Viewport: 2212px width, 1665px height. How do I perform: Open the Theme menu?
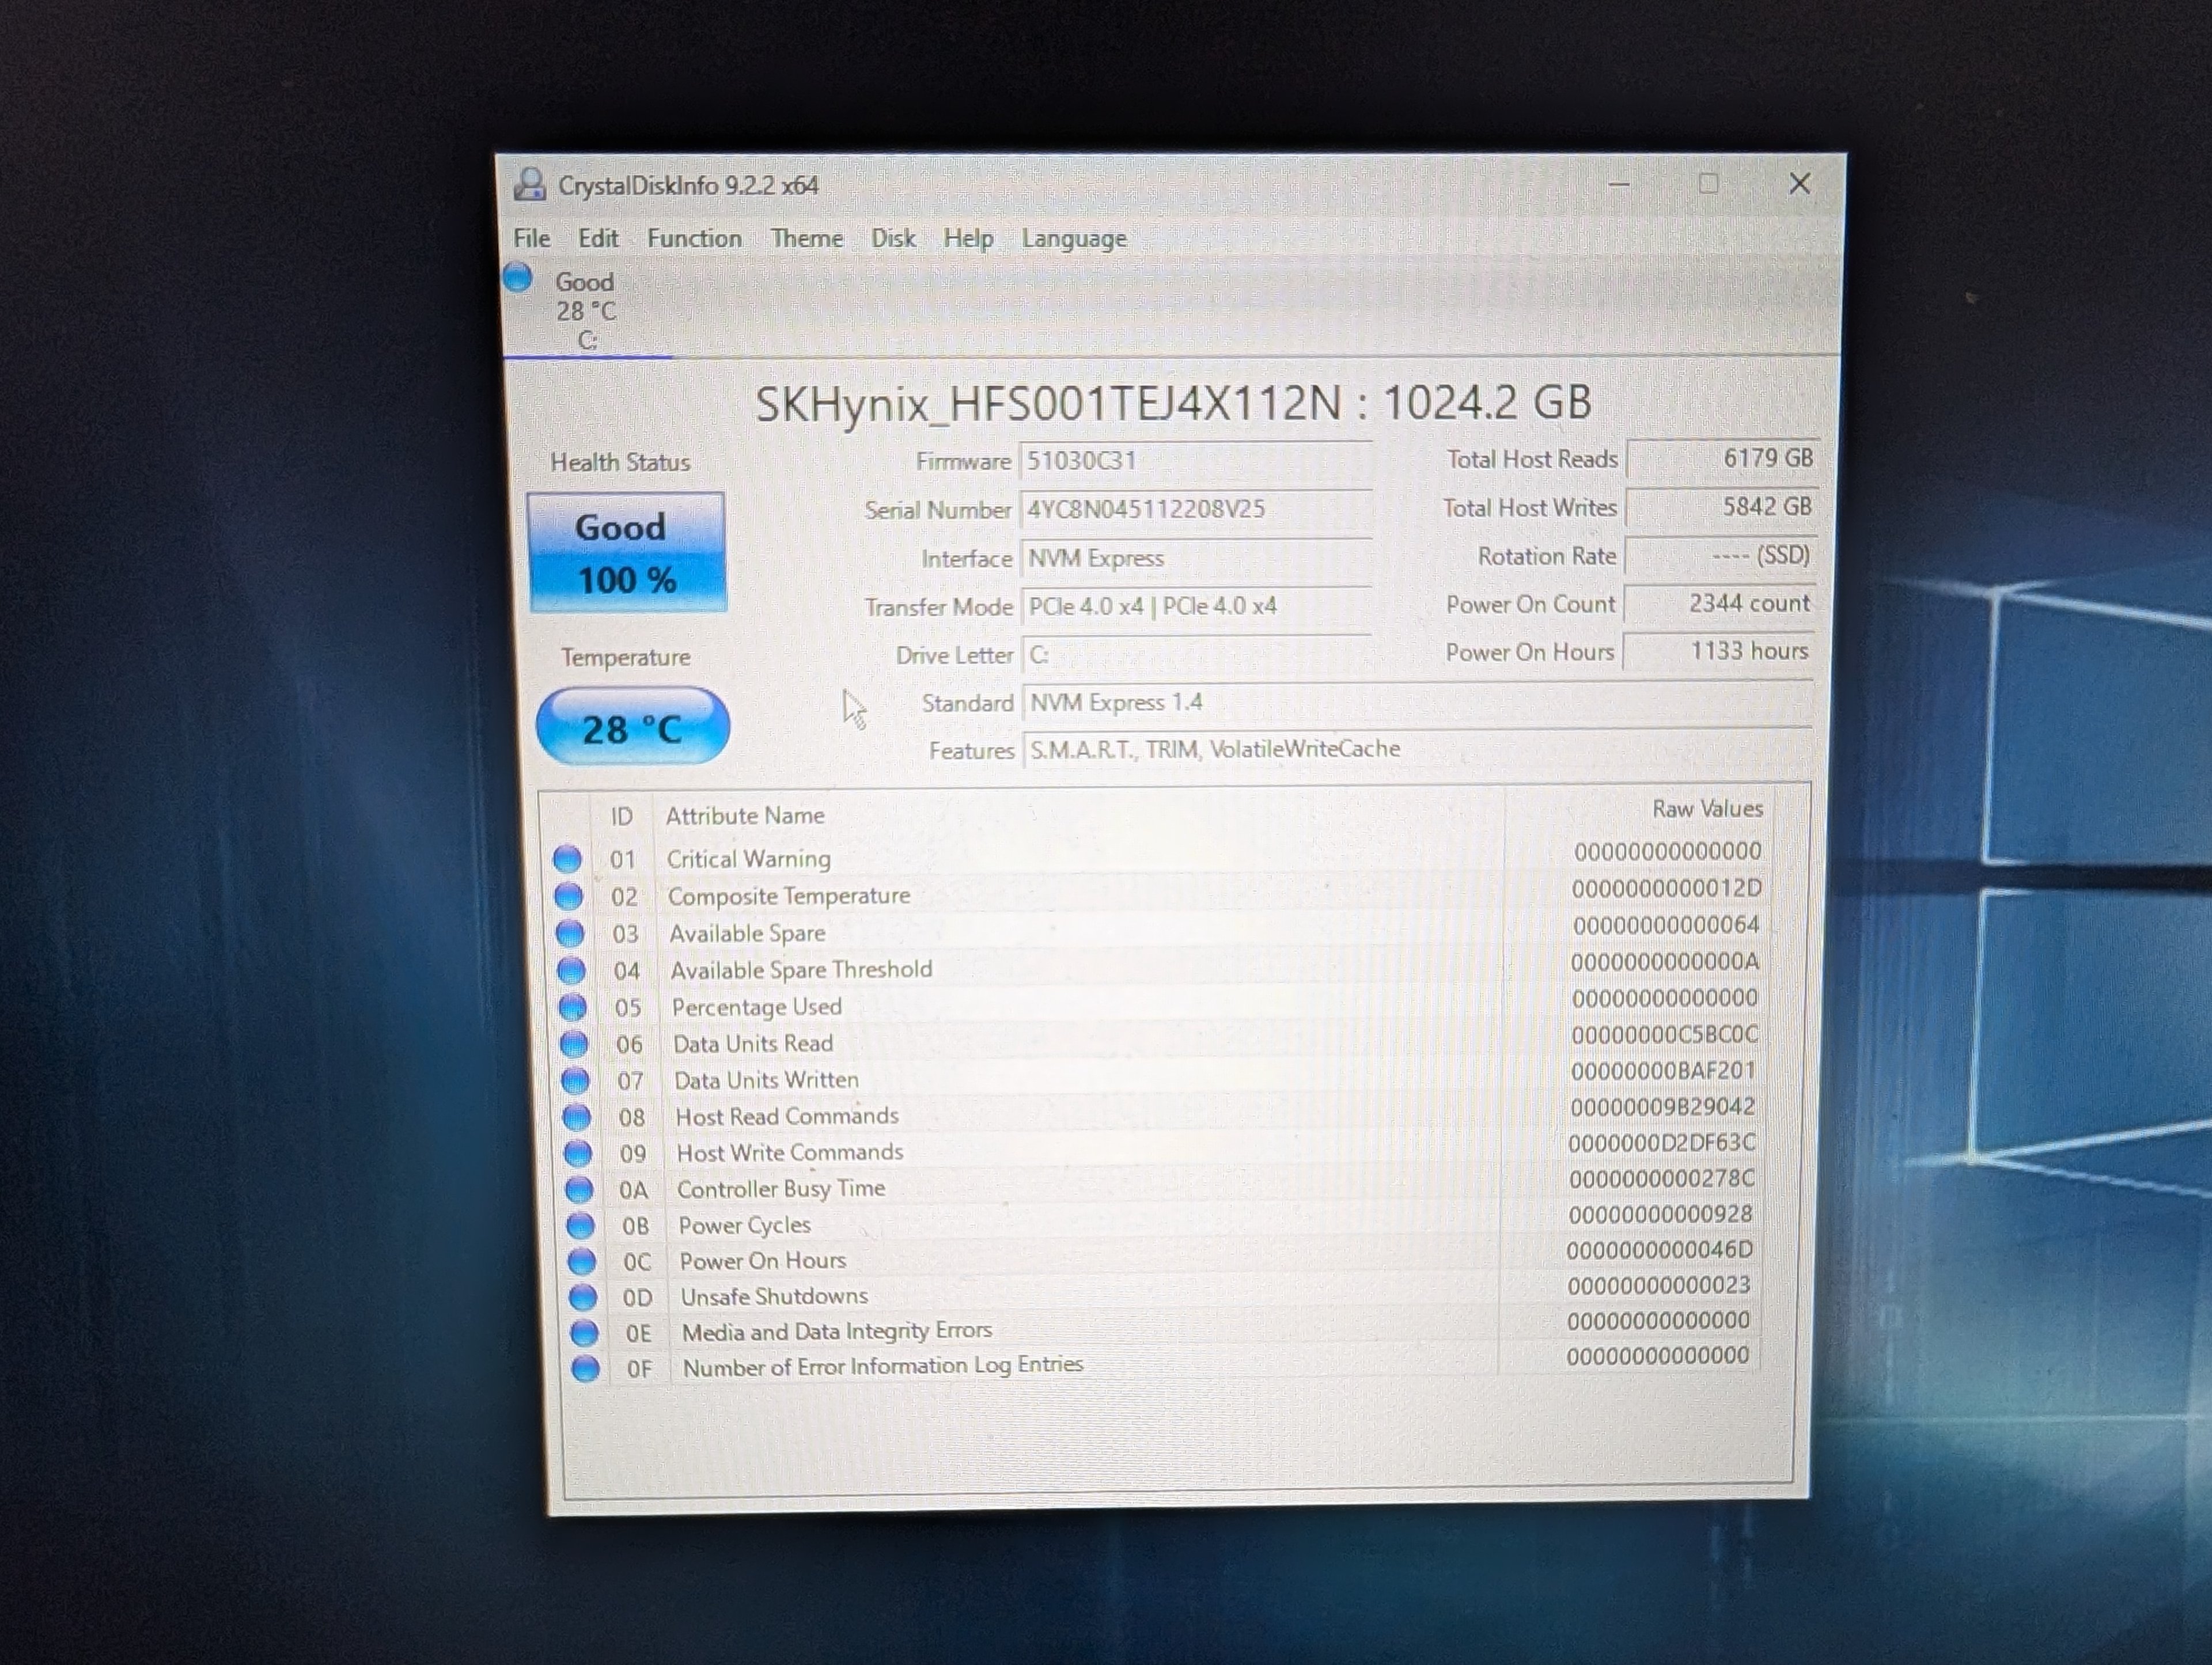[806, 238]
